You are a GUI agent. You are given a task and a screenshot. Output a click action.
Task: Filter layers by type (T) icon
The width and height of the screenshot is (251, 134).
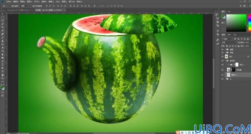(x=241, y=39)
